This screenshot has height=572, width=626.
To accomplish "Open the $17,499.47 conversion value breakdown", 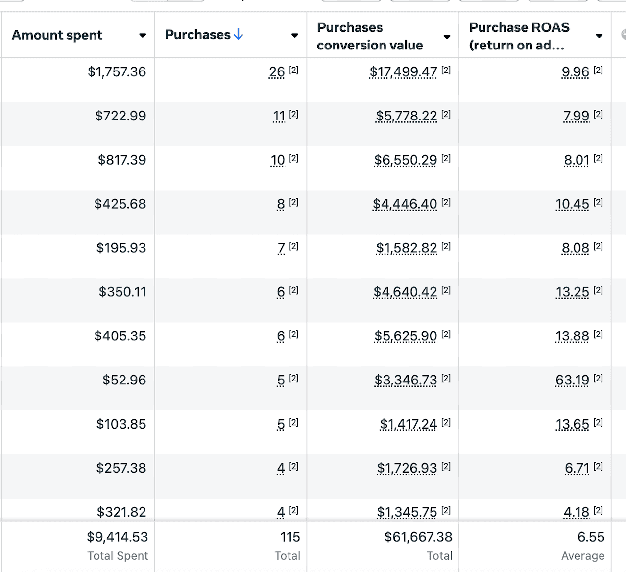I will click(x=403, y=72).
